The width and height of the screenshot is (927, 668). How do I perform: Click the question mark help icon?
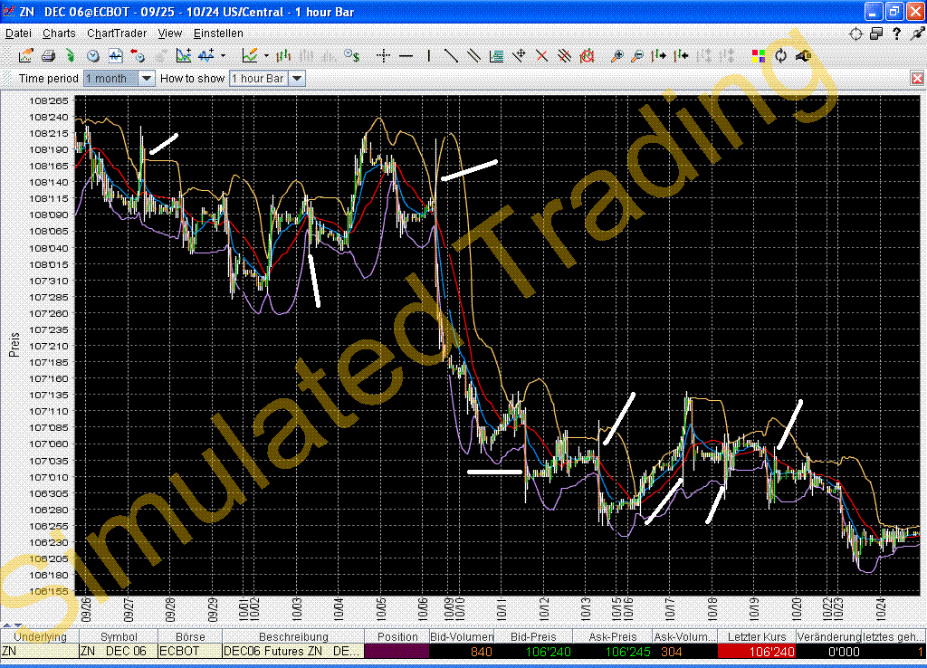point(897,33)
